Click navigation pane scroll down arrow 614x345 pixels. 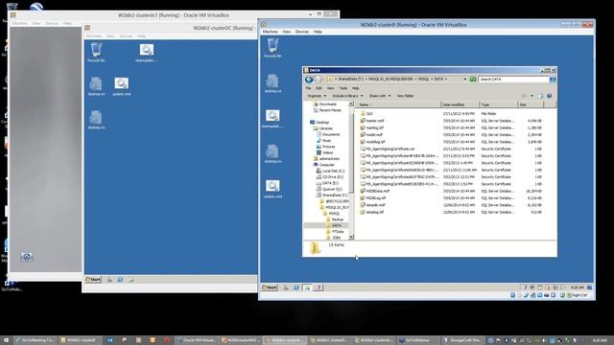coord(351,237)
